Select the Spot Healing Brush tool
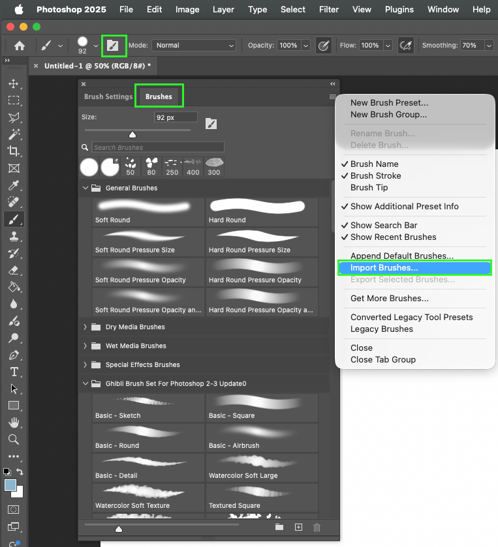 tap(14, 202)
